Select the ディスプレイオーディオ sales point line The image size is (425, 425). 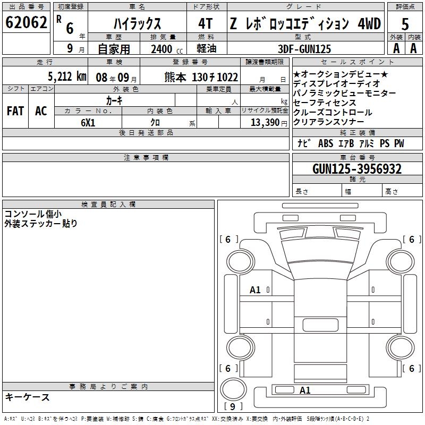pyautogui.click(x=336, y=83)
